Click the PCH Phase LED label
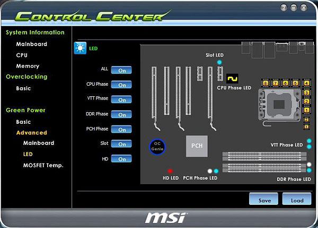318x228 pixels. click(x=200, y=178)
